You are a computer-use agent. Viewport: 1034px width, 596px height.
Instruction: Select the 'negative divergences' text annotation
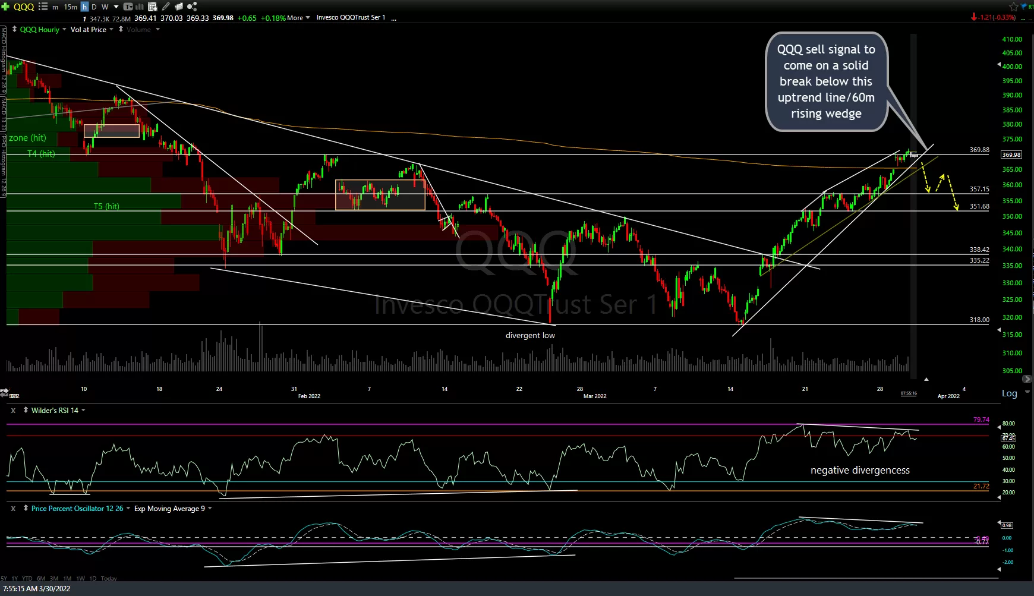[x=860, y=470]
